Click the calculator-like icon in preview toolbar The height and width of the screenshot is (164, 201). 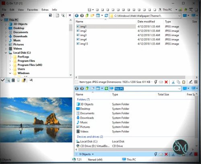tap(13, 80)
